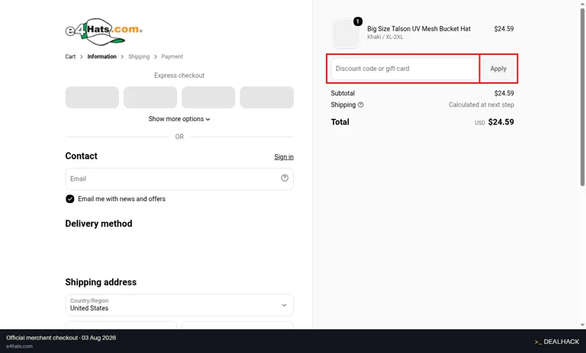Click the first express checkout button
Viewport: 586px width, 353px height.
(92, 98)
